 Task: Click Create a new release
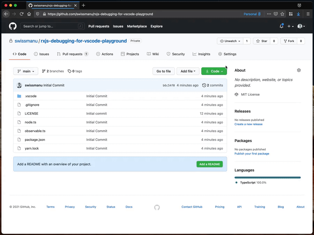[248, 124]
